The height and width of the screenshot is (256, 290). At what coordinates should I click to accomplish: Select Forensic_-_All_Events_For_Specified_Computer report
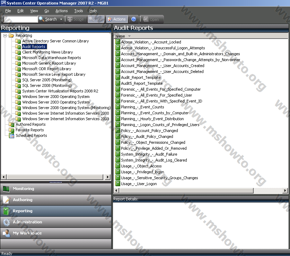click(161, 89)
